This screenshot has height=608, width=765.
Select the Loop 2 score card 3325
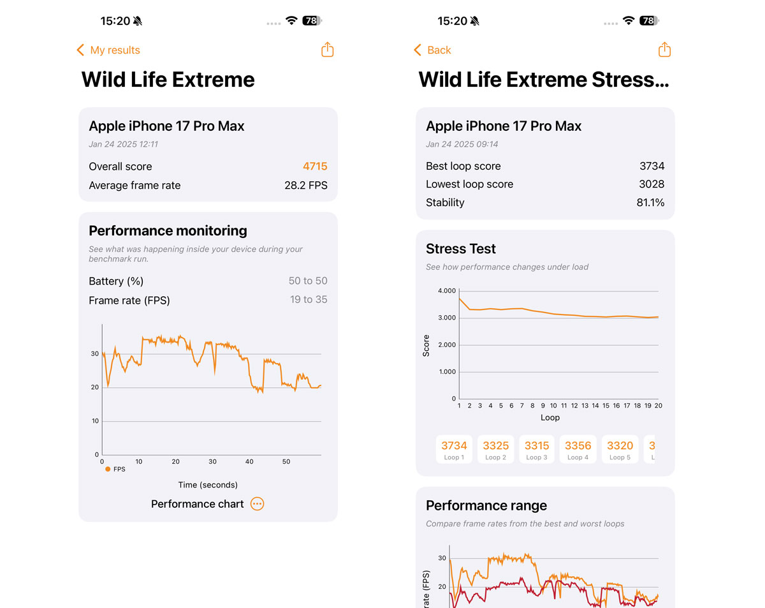495,449
